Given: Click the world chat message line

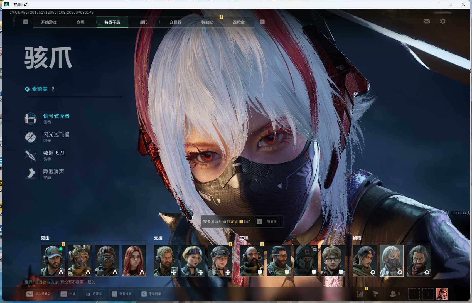Looking at the screenshot, I should coord(59,282).
